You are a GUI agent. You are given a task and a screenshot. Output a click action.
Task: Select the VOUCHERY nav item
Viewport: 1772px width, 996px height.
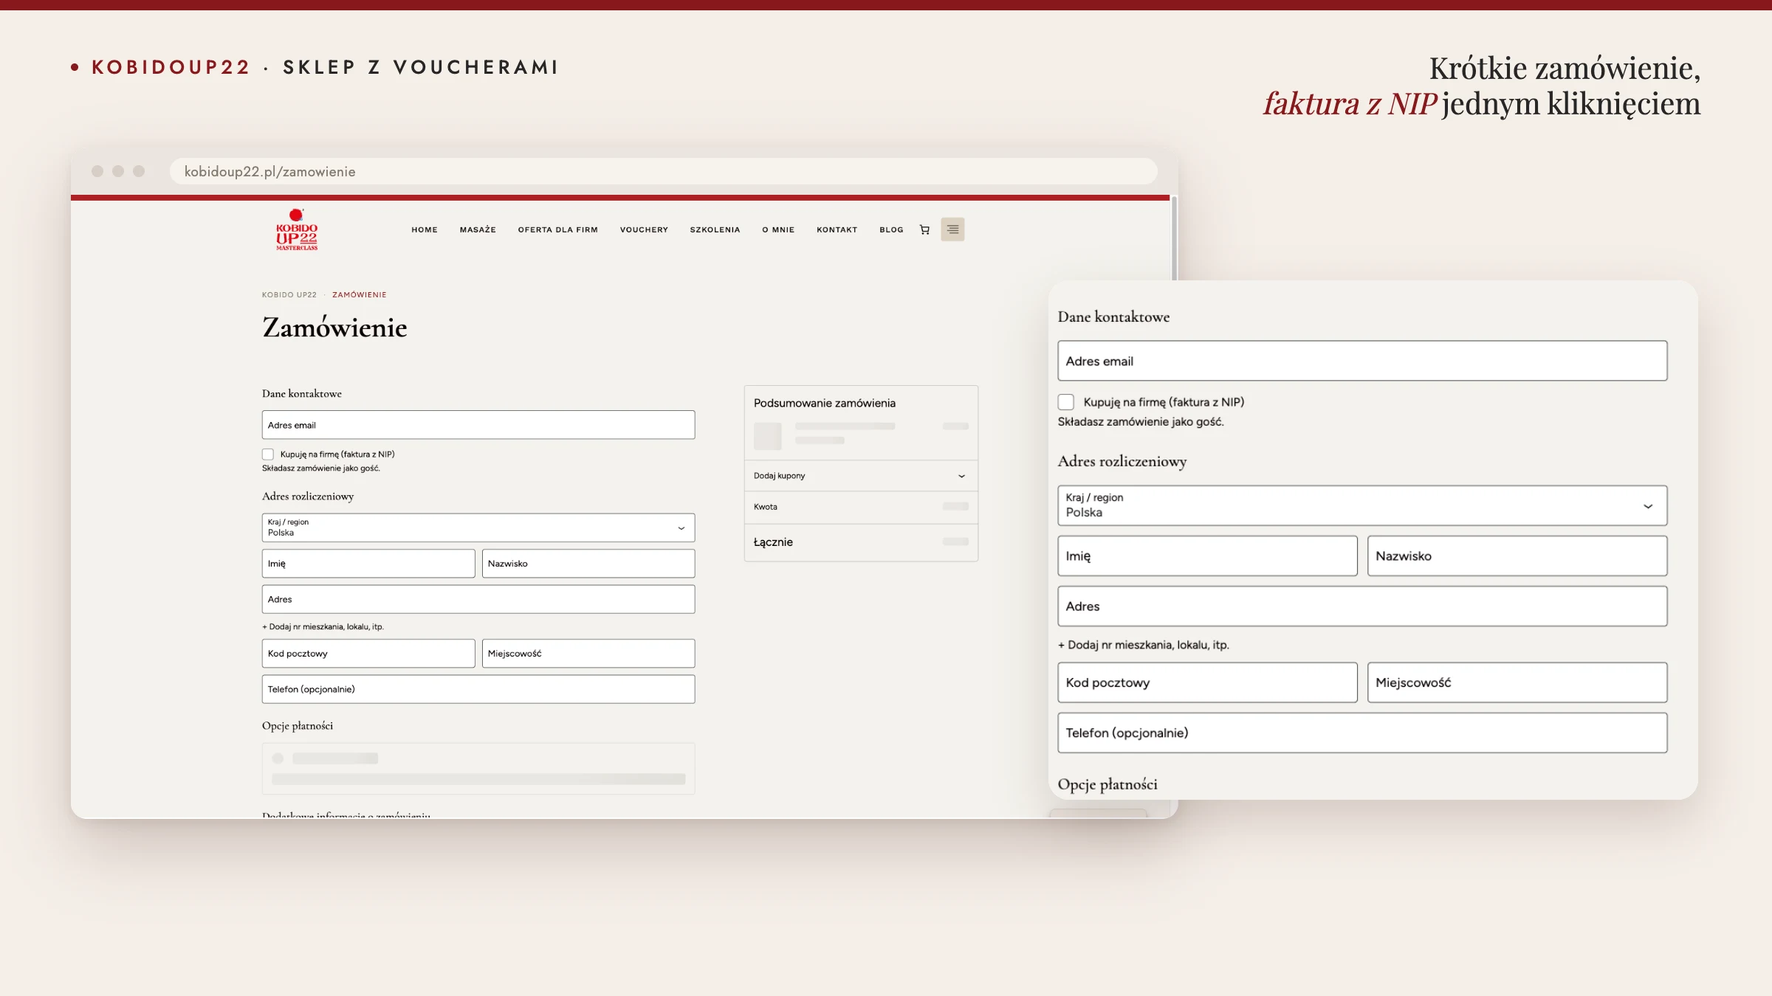click(644, 229)
